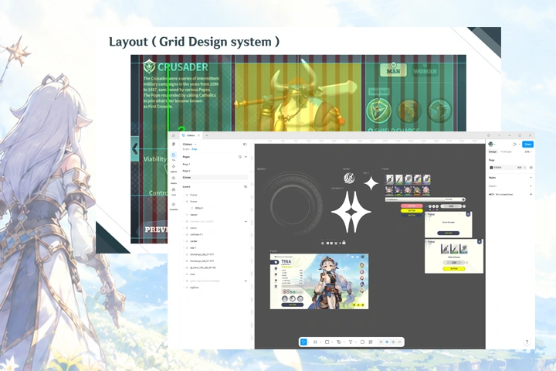Image resolution: width=556 pixels, height=371 pixels.
Task: Select the large four-point star on canvas
Action: pos(351,212)
